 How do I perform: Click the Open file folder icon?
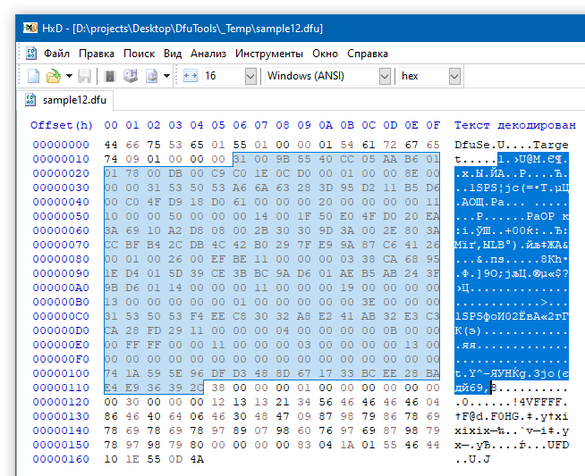coord(54,76)
